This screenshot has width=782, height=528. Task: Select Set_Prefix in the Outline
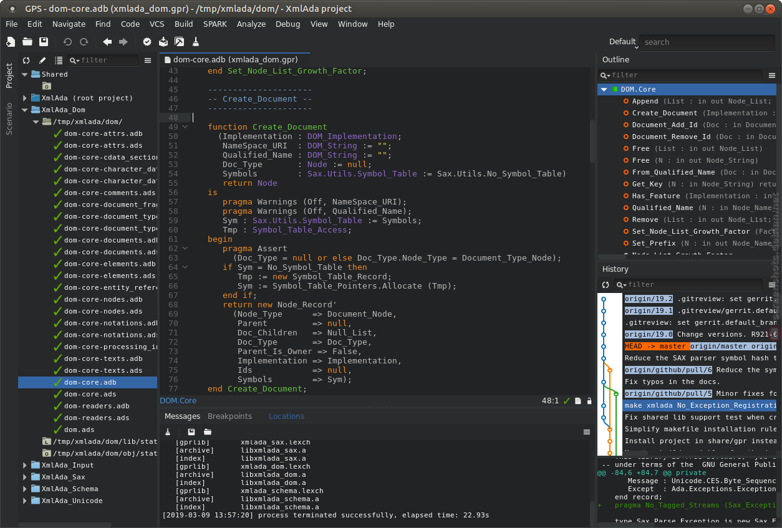[x=654, y=243]
